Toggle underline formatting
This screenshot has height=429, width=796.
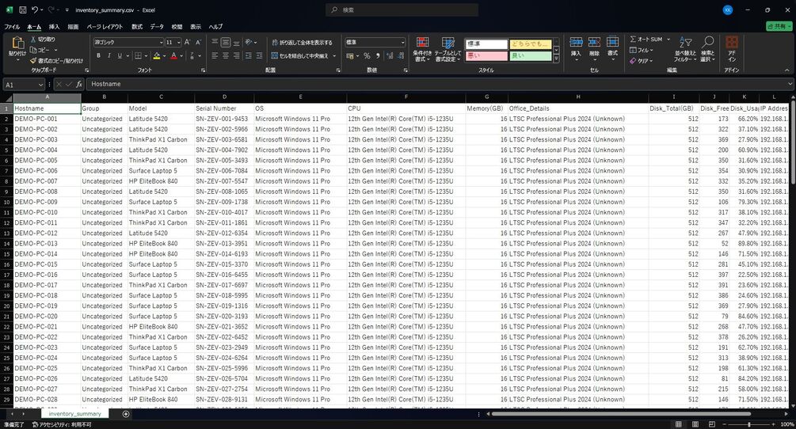tap(120, 55)
